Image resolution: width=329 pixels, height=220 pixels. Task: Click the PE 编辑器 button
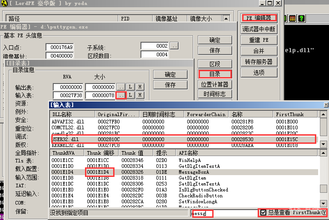coord(259,18)
